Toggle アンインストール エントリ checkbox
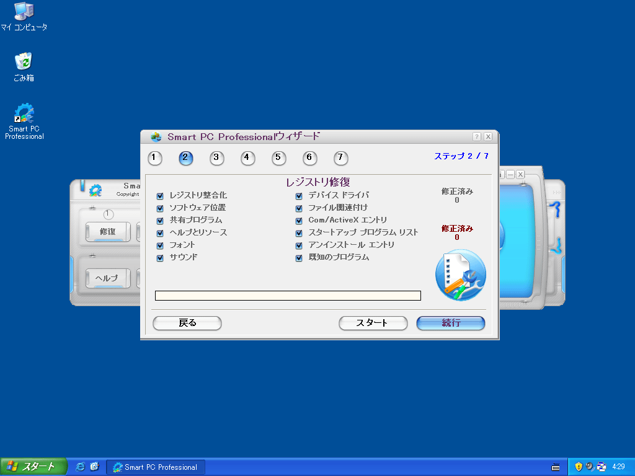Image resolution: width=635 pixels, height=476 pixels. (299, 245)
